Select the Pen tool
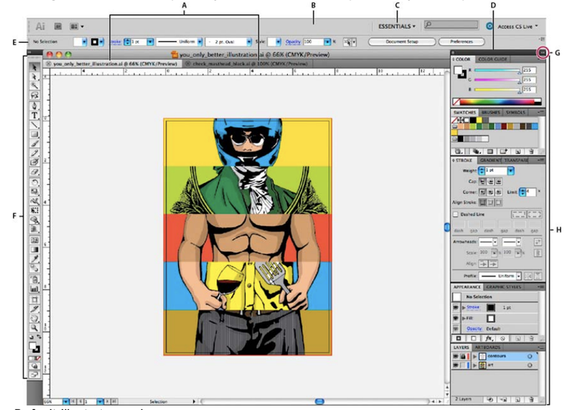Image resolution: width=565 pixels, height=410 pixels. (35, 106)
